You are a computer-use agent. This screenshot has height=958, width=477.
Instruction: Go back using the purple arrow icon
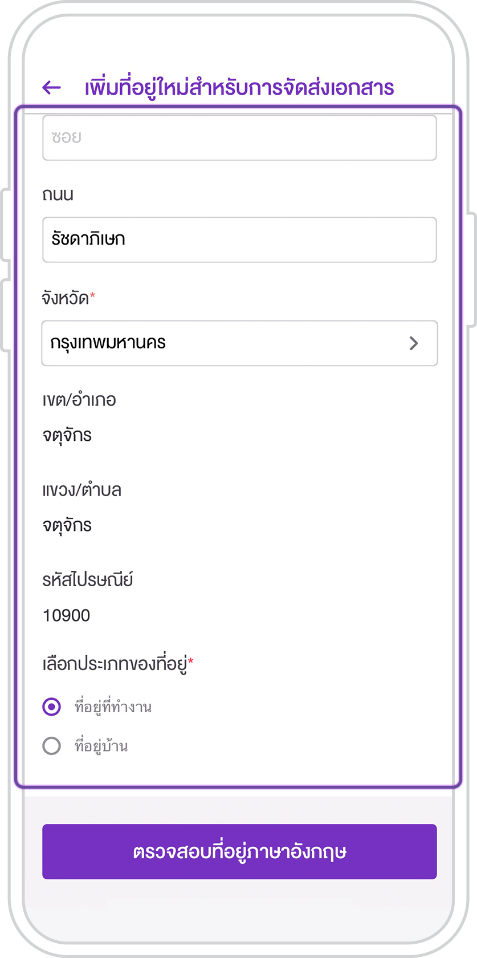(x=51, y=87)
